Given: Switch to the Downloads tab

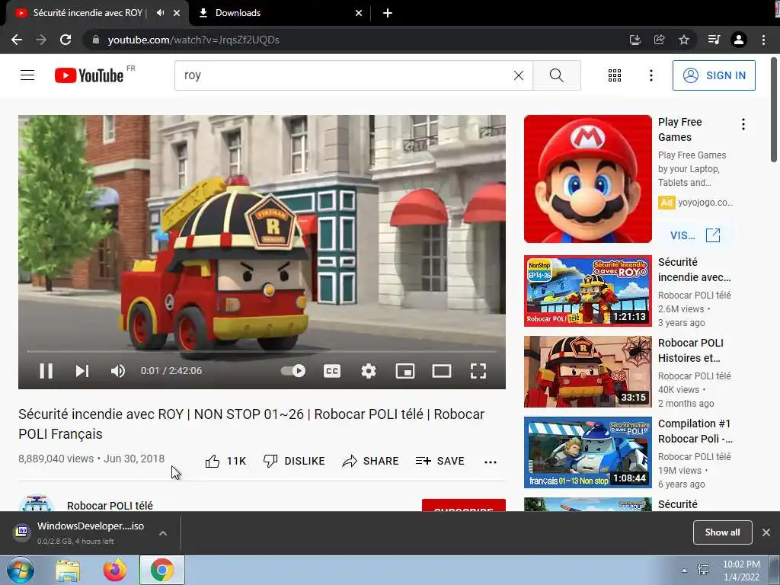Looking at the screenshot, I should click(x=281, y=13).
